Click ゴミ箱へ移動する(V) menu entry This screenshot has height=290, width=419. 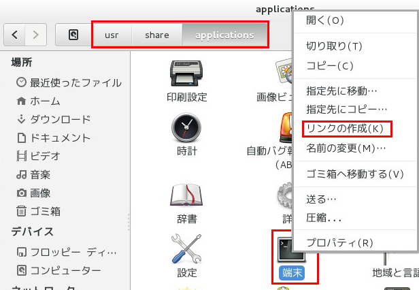click(354, 174)
